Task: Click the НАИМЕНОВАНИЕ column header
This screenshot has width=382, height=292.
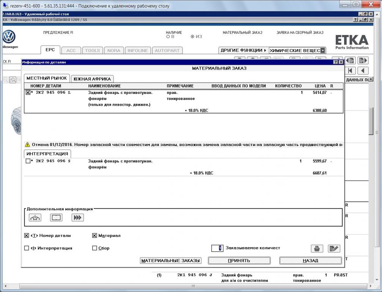Action: click(x=105, y=86)
